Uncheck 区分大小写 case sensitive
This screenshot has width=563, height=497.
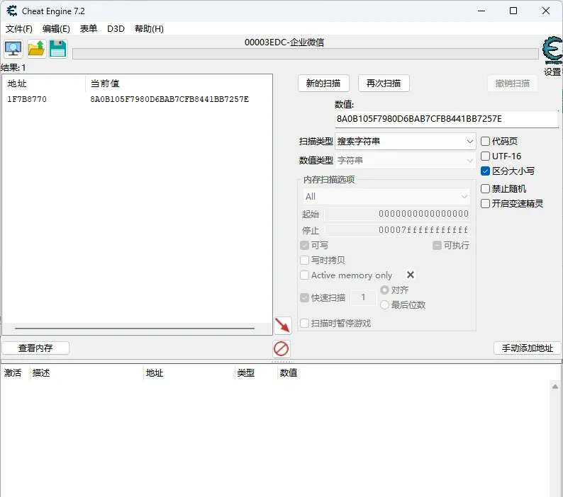tap(485, 171)
